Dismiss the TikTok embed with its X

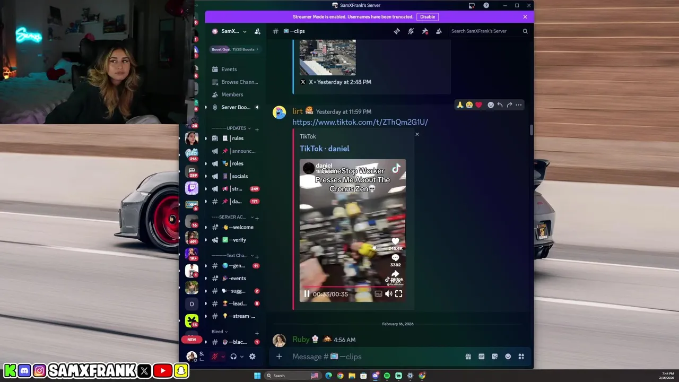coord(417,134)
